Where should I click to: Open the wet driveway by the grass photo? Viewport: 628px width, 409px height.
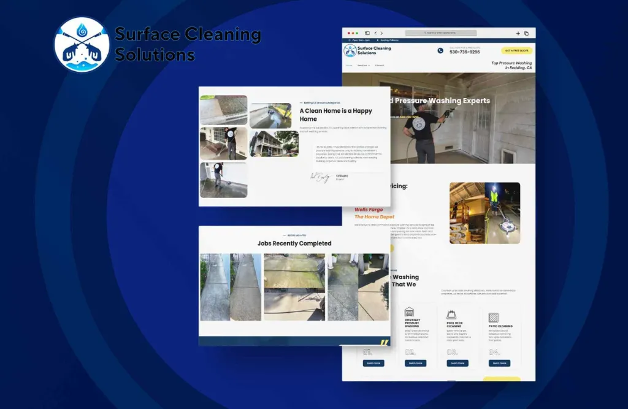[270, 115]
